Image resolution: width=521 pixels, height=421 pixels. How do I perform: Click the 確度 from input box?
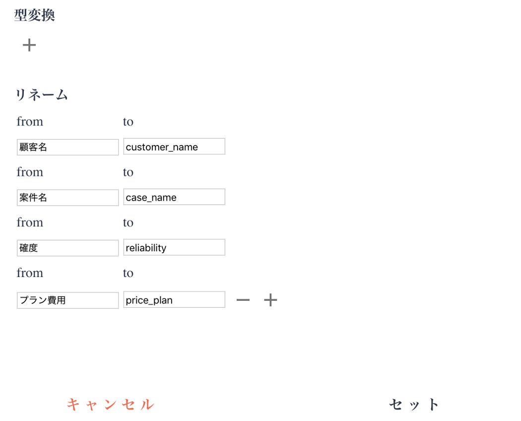67,248
